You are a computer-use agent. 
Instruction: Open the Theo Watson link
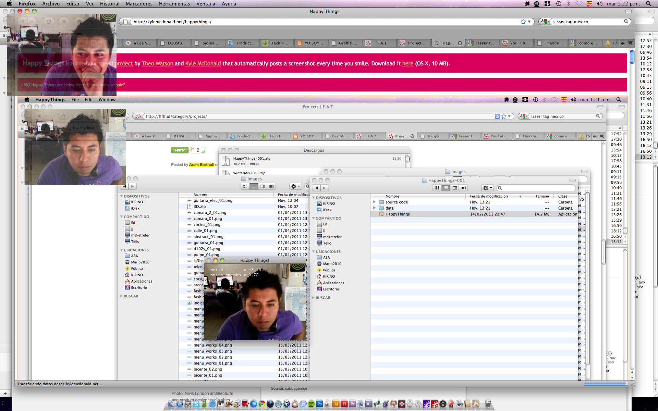[x=157, y=63]
